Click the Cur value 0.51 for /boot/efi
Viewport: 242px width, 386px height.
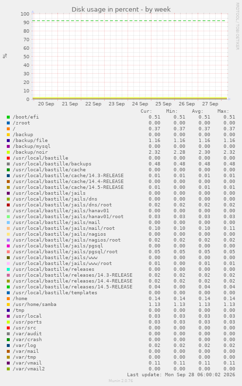(x=154, y=117)
